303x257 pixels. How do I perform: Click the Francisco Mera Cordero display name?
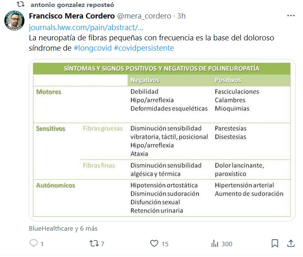[x=72, y=16]
